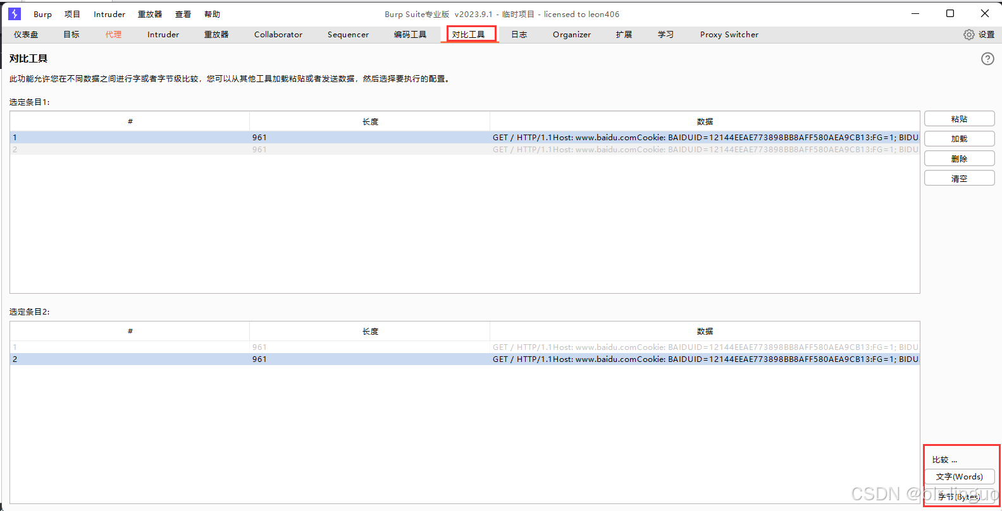Viewport: 1002px width, 511px height.
Task: Switch to the 代理 tab
Action: pyautogui.click(x=113, y=35)
